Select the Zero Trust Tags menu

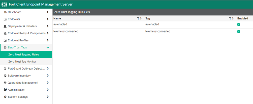pyautogui.click(x=26, y=47)
